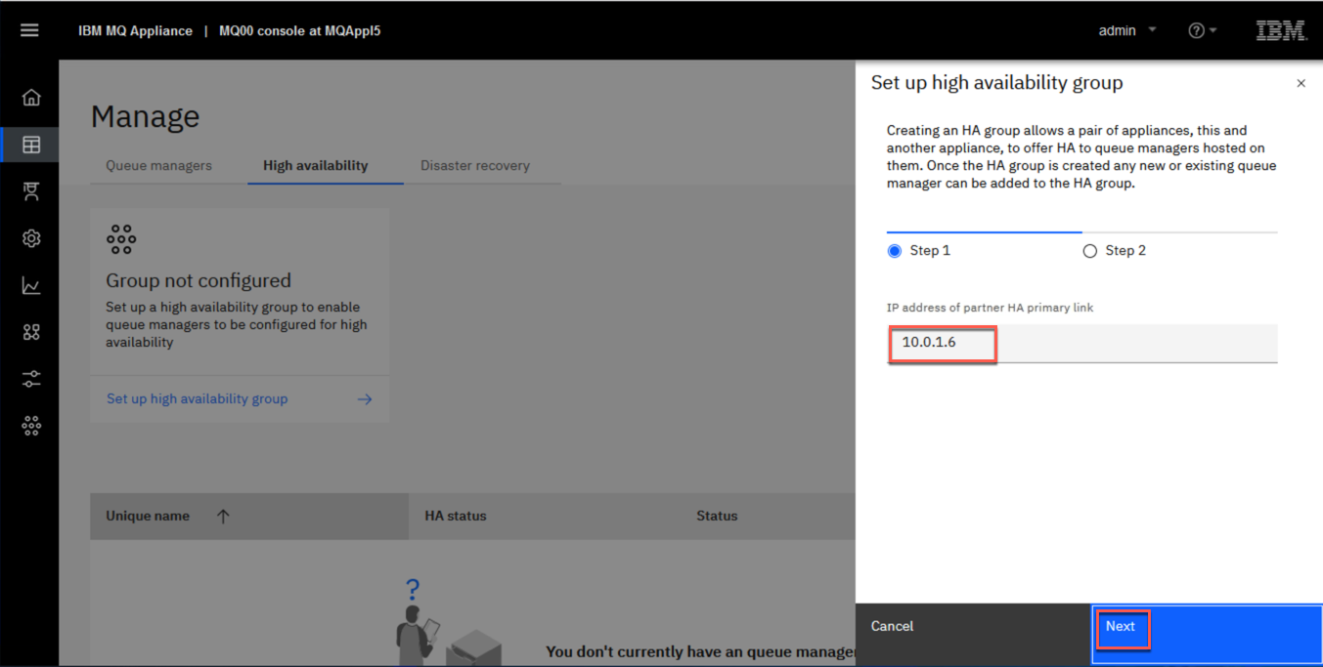The height and width of the screenshot is (667, 1323).
Task: Switch to the Queue managers tab
Action: (x=159, y=165)
